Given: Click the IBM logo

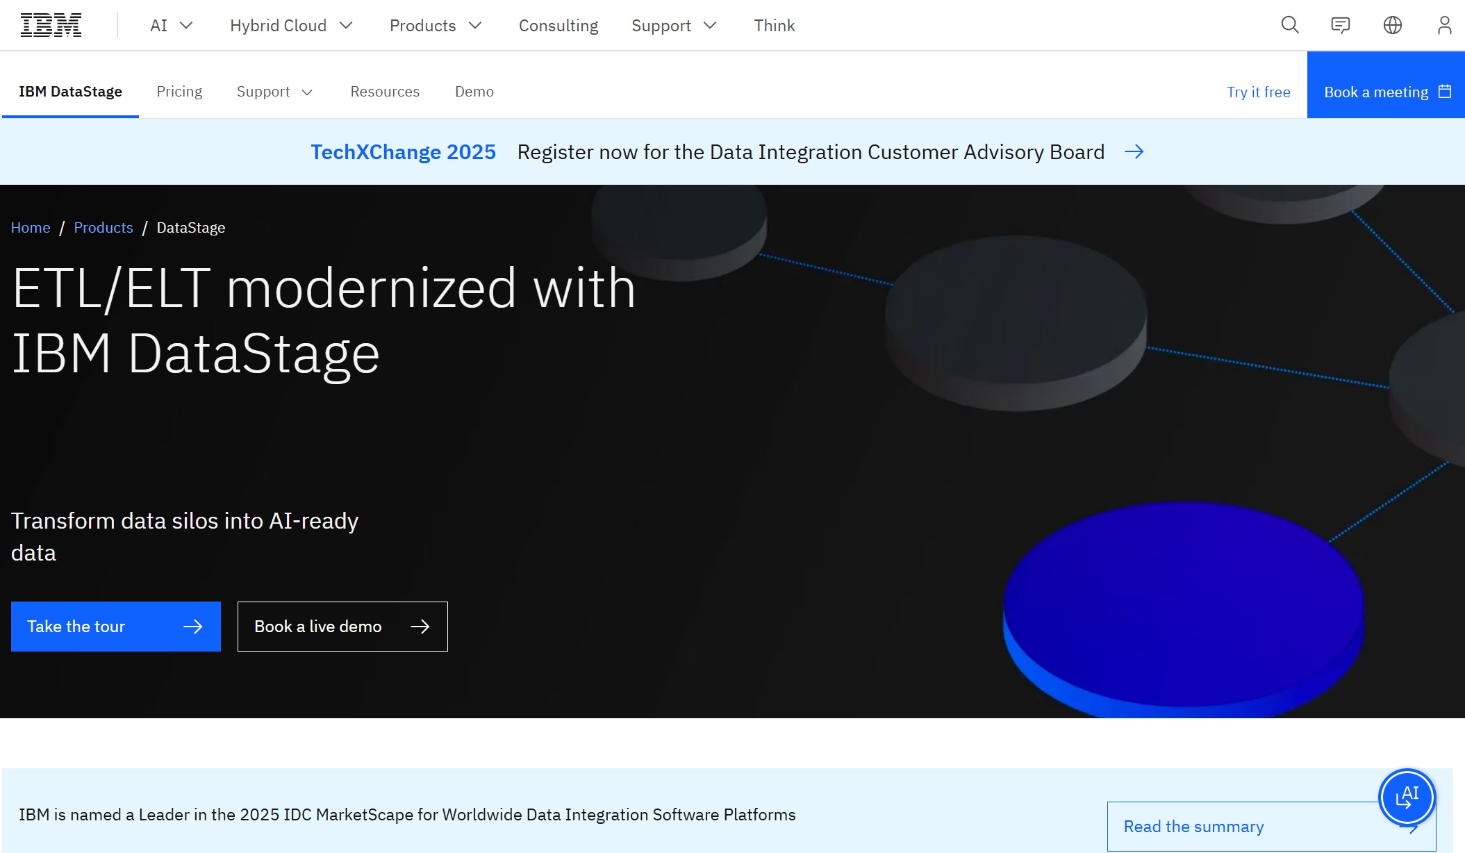Looking at the screenshot, I should click(x=50, y=24).
